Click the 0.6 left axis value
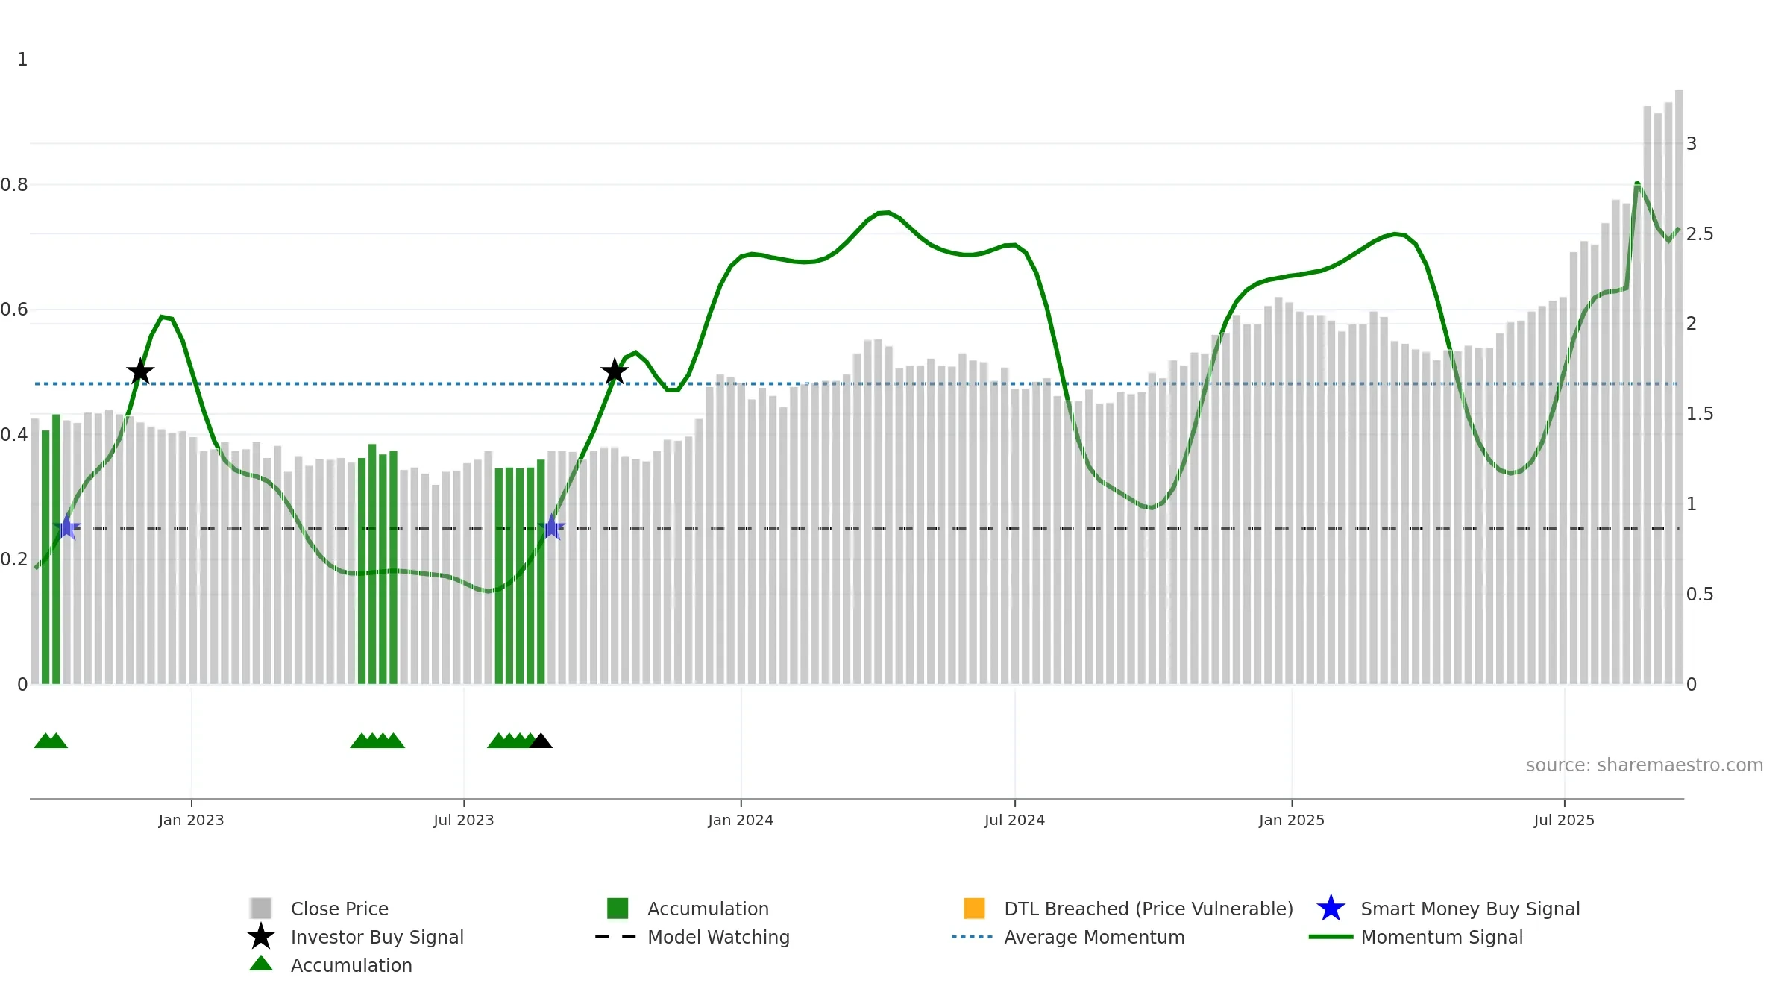This screenshot has width=1790, height=1007. [14, 310]
